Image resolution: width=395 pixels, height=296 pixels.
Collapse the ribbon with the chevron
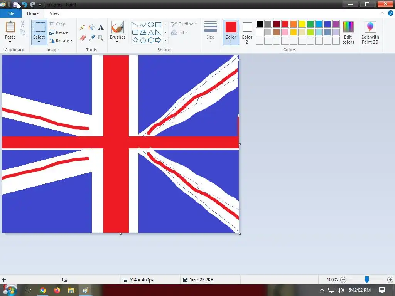[382, 13]
